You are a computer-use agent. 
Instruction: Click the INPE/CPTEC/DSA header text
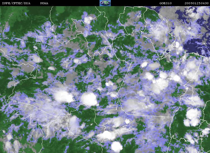coord(16,3)
